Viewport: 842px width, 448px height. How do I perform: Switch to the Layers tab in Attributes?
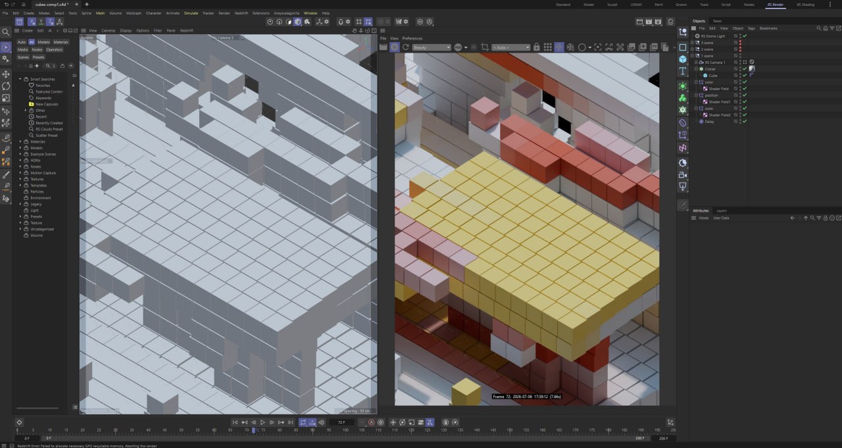tap(722, 211)
